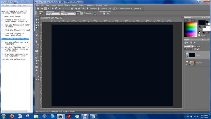The width and height of the screenshot is (211, 119).
Task: Open the Format menu in Notepad
Action: tap(13, 5)
